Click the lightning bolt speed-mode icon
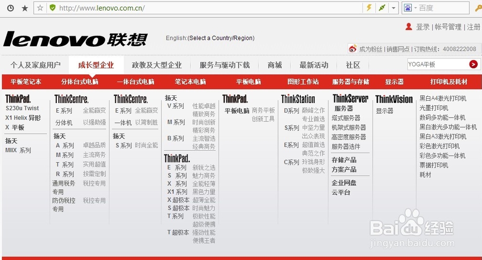Image resolution: width=482 pixels, height=260 pixels. coord(369,8)
